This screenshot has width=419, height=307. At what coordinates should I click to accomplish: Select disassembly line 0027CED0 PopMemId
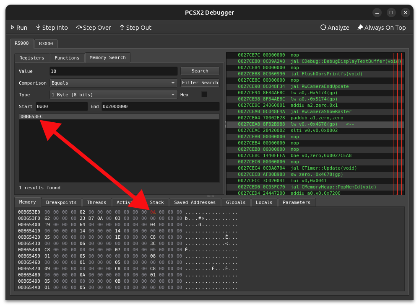(x=315, y=187)
